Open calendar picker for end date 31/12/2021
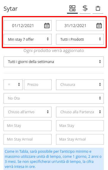Screen dimensions: 108x170 pos(99,26)
